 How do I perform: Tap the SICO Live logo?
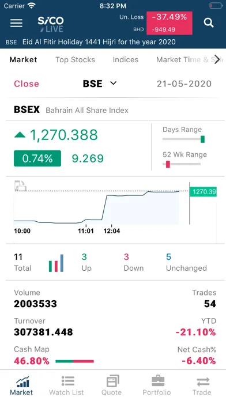coord(51,24)
